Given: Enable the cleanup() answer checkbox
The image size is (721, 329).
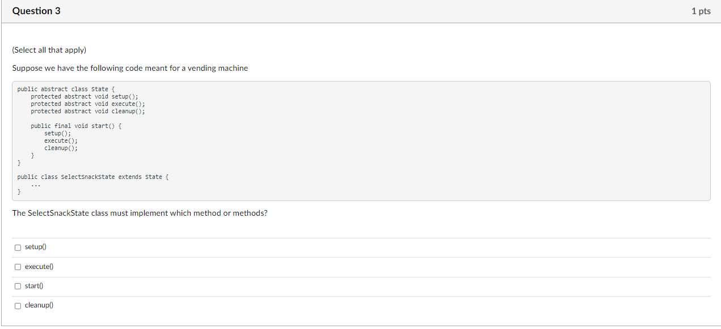Looking at the screenshot, I should pyautogui.click(x=18, y=306).
